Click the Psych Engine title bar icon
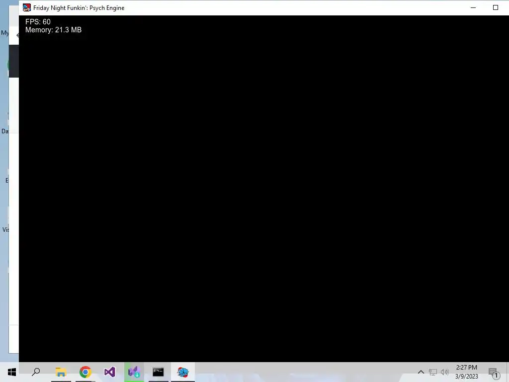The image size is (509, 382). point(27,7)
